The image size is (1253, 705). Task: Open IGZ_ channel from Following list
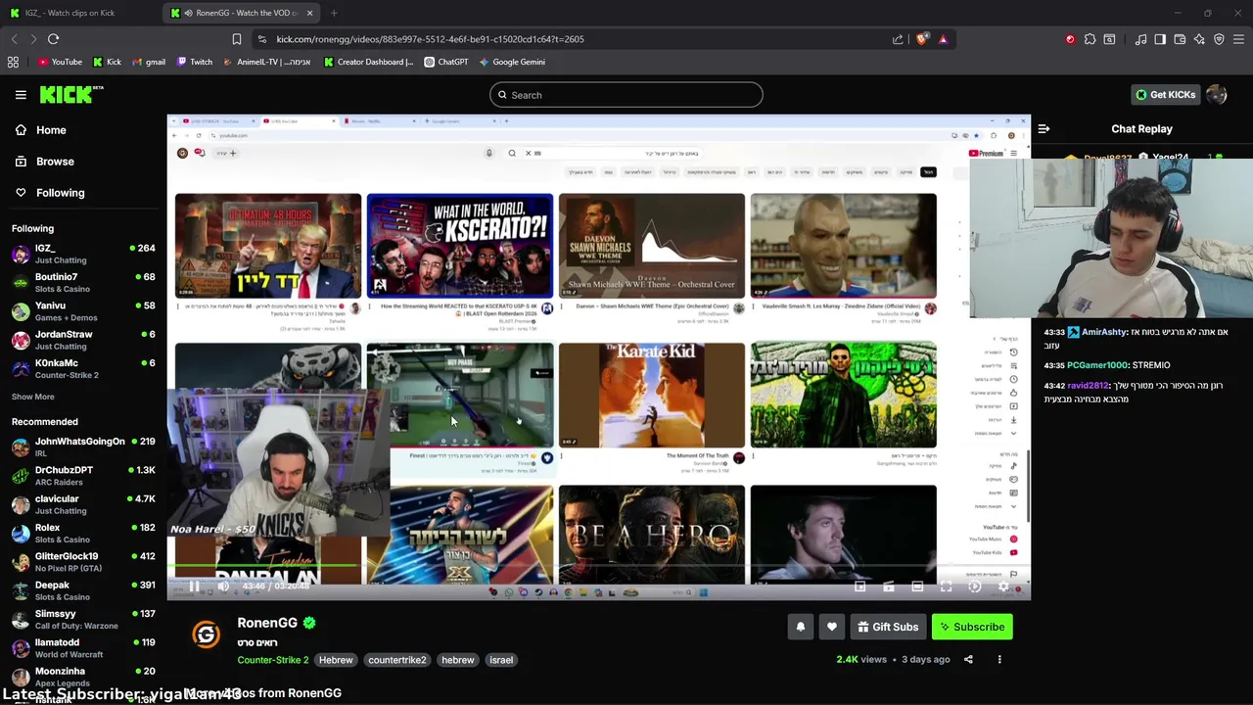pyautogui.click(x=83, y=254)
